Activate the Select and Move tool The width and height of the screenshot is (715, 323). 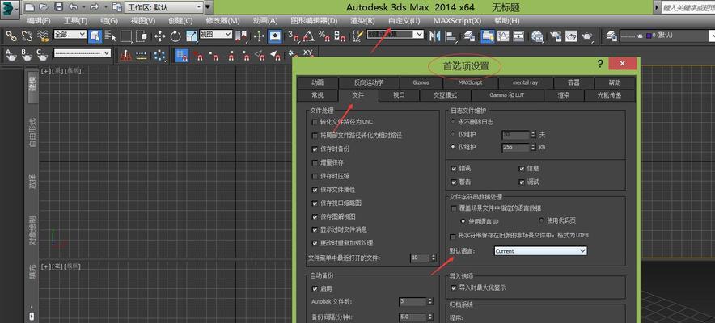(x=159, y=36)
